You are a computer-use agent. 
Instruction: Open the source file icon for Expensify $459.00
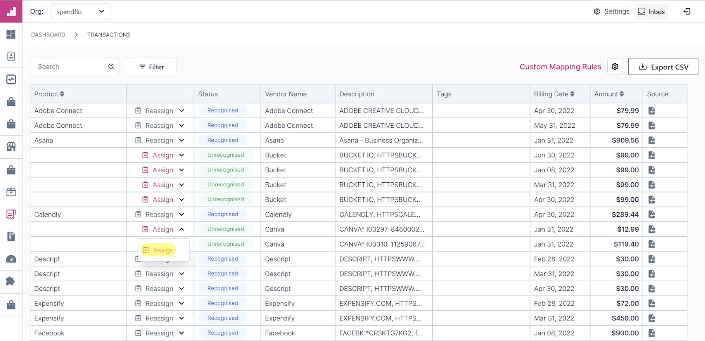(652, 319)
